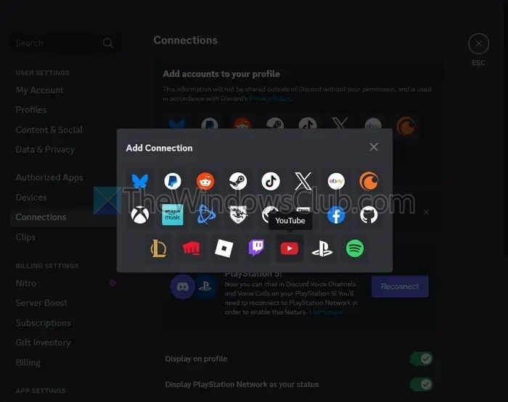508x402 pixels.
Task: Toggle Display on profile switch
Action: click(421, 359)
